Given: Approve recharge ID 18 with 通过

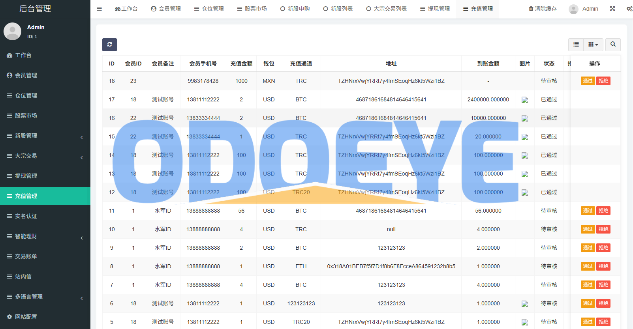Looking at the screenshot, I should [x=588, y=81].
